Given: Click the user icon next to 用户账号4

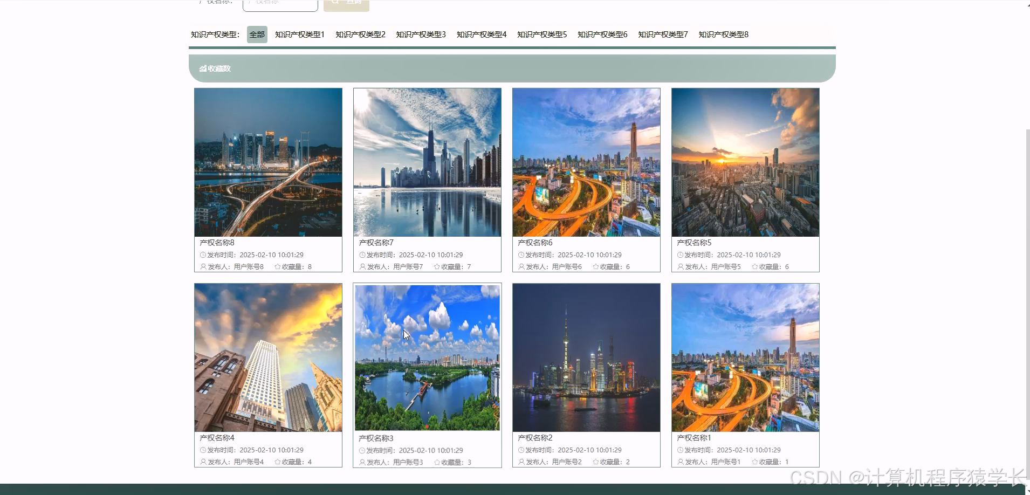Looking at the screenshot, I should click(203, 462).
